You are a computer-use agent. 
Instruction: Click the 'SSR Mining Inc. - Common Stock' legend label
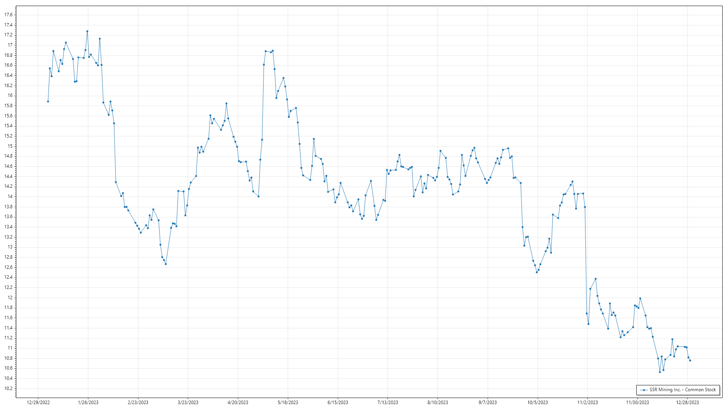682,390
